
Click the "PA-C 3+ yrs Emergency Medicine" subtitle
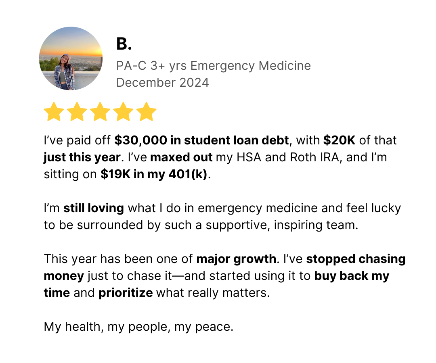[x=214, y=66]
